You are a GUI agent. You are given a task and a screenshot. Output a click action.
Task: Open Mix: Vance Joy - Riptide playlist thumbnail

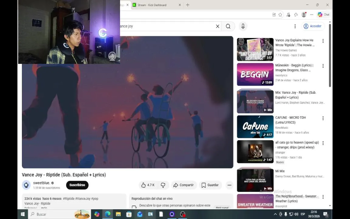point(255,101)
